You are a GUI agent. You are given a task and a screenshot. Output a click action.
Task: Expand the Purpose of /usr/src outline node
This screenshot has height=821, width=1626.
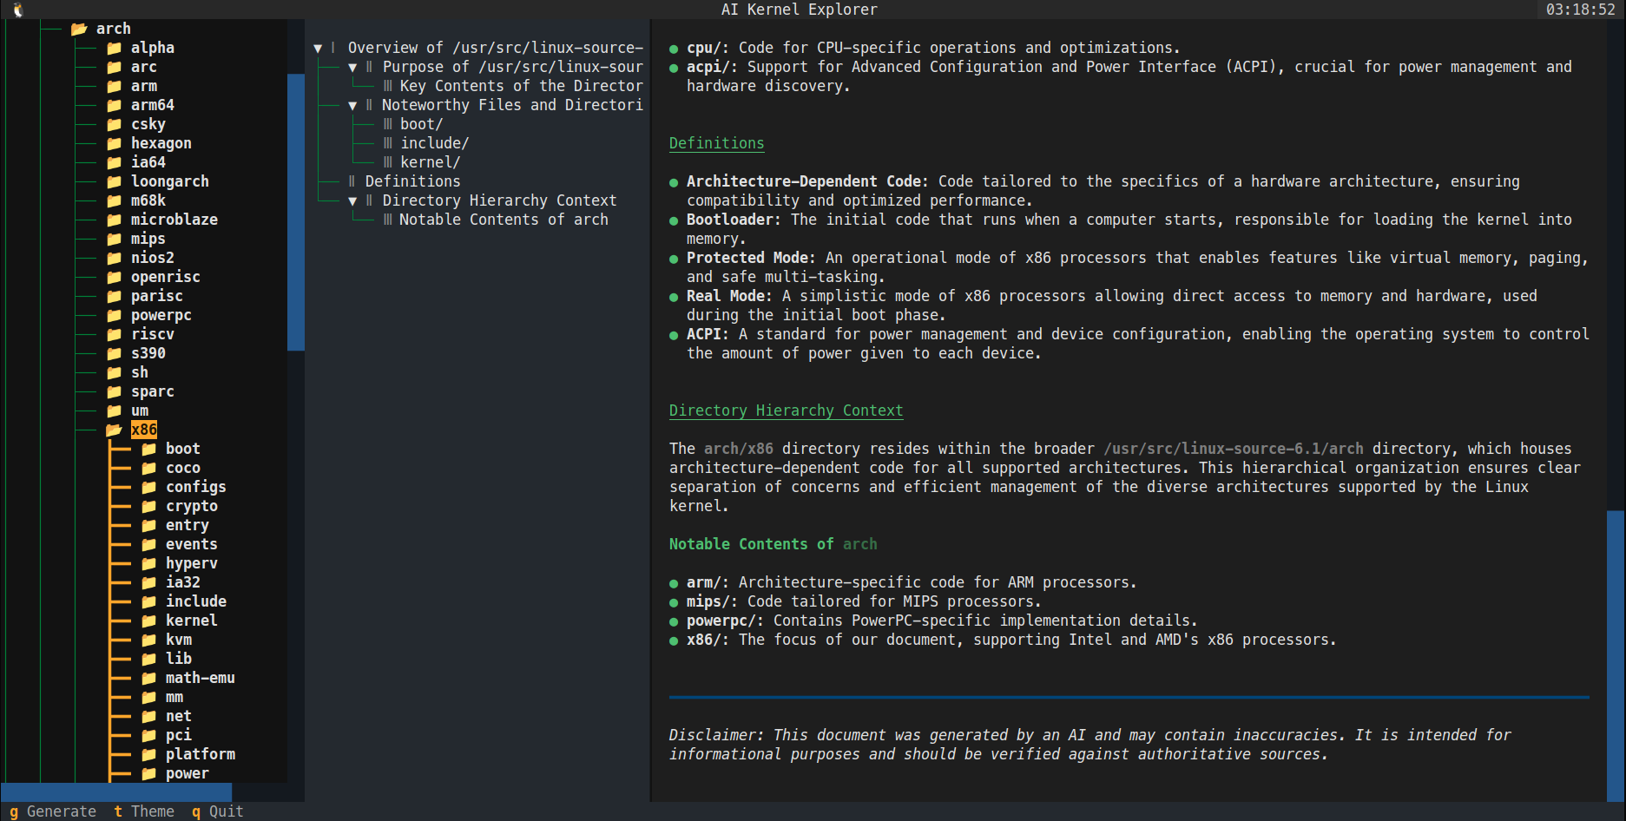[x=352, y=66]
